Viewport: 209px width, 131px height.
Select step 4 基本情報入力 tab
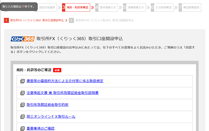[106, 8]
